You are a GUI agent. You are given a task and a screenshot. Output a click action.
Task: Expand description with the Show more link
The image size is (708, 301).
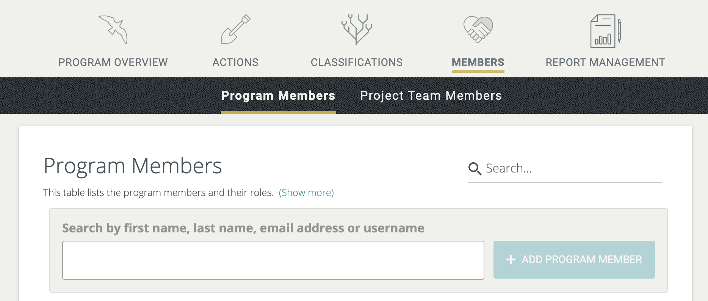(306, 193)
